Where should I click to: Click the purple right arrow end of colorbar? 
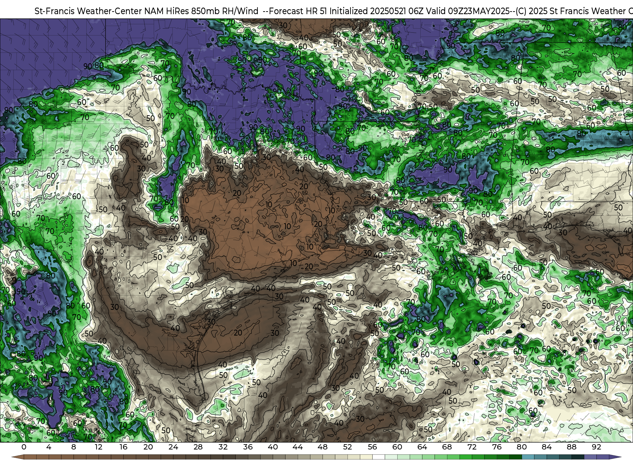pos(615,457)
